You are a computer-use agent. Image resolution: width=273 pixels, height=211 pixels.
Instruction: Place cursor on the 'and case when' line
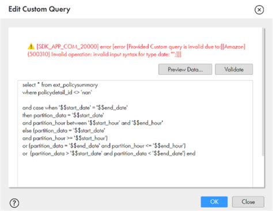[x=75, y=108]
